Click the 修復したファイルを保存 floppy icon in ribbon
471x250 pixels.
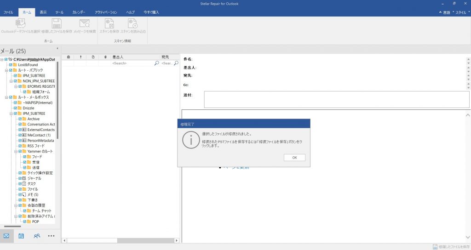[57, 23]
